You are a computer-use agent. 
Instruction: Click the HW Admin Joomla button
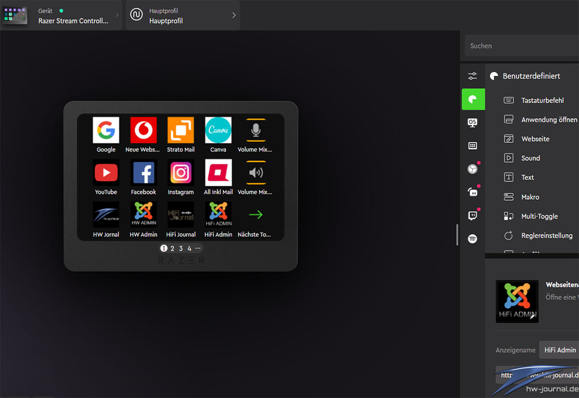tap(143, 215)
